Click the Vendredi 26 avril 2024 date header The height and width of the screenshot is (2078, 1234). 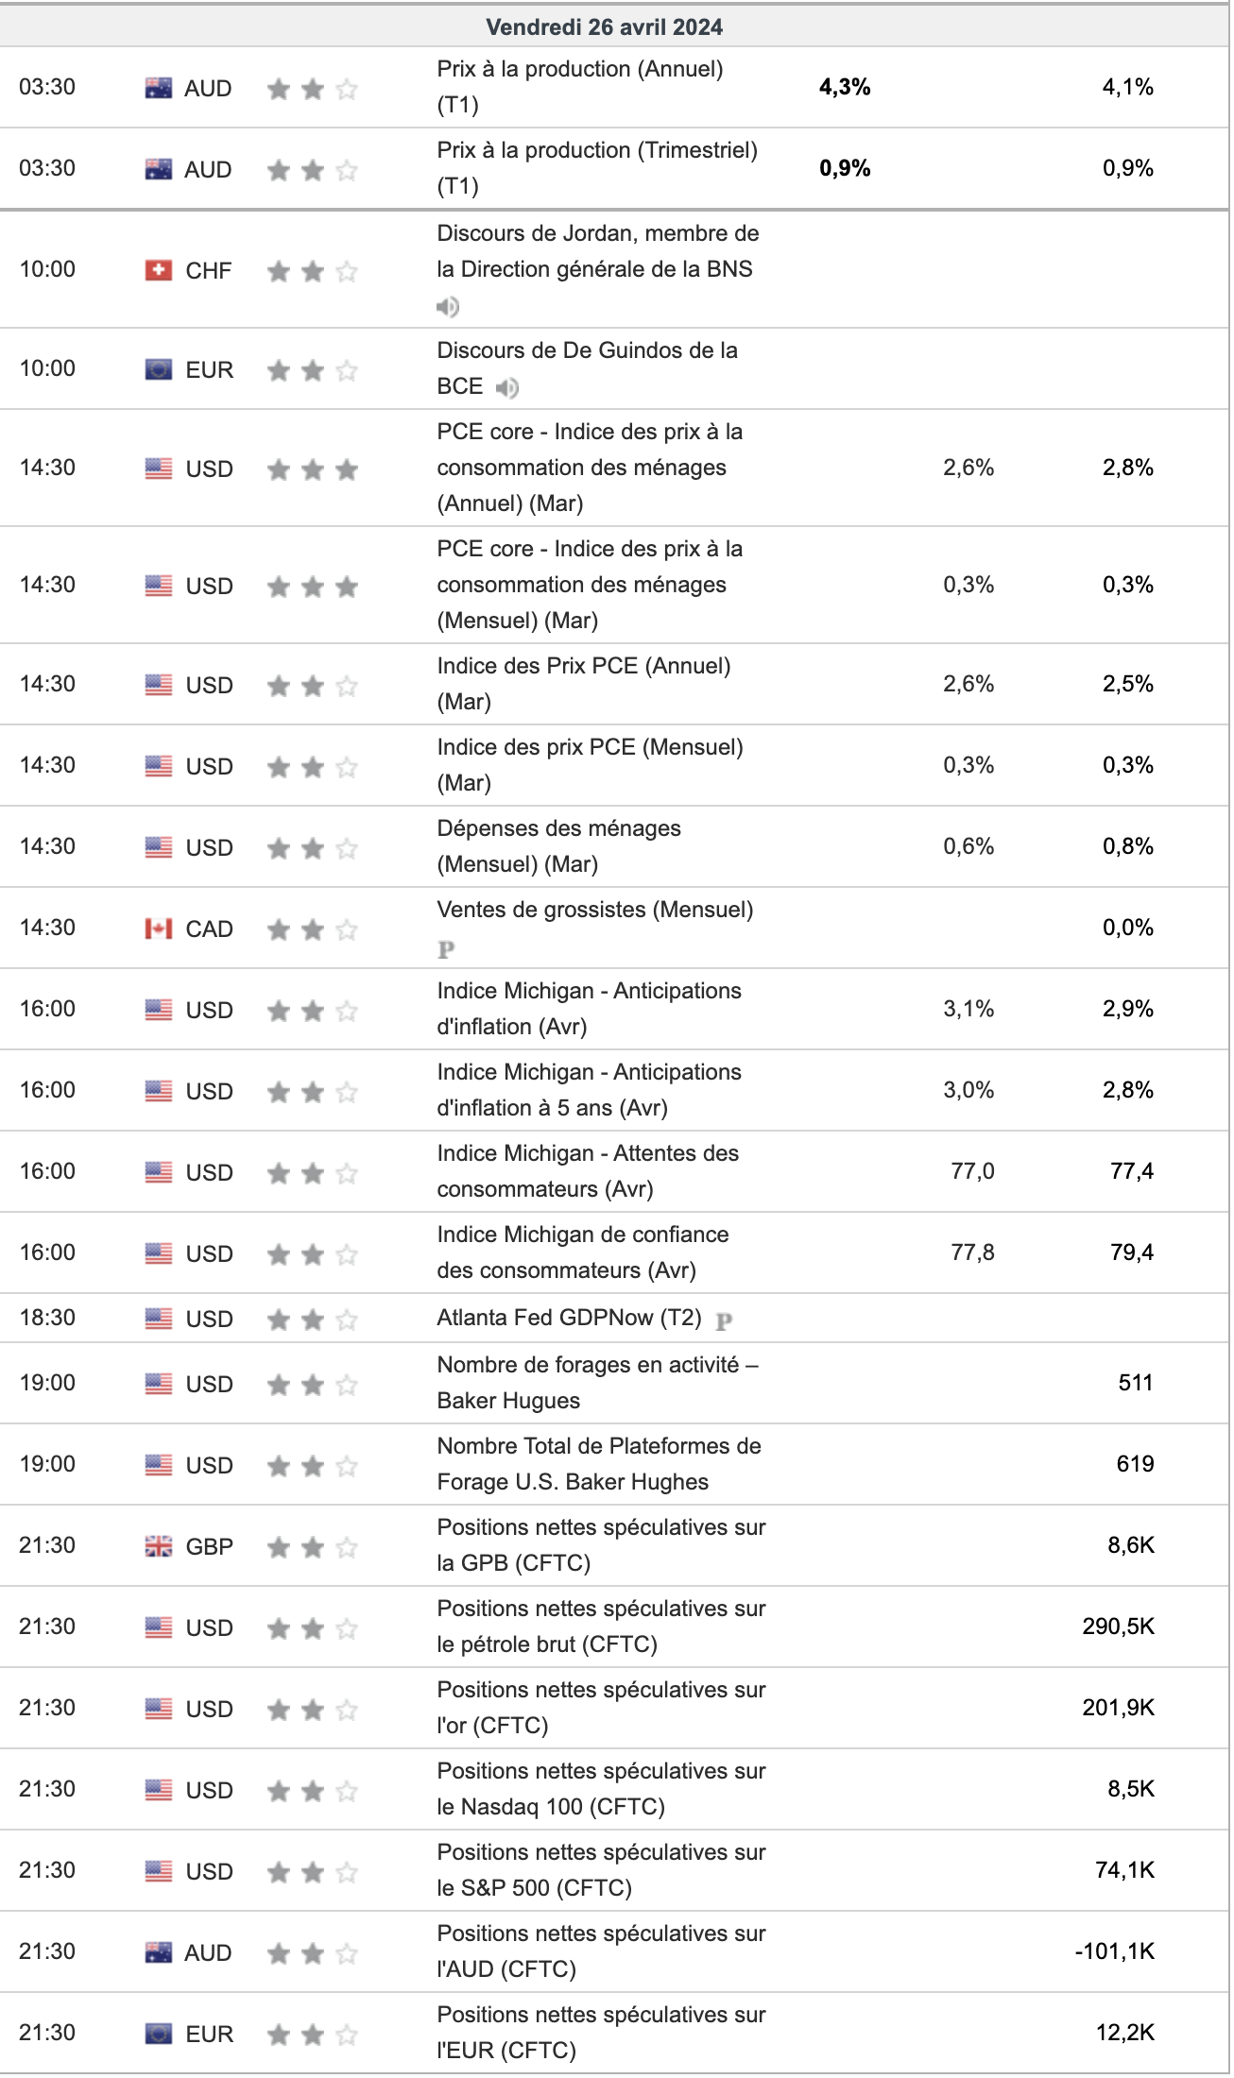[x=605, y=26]
